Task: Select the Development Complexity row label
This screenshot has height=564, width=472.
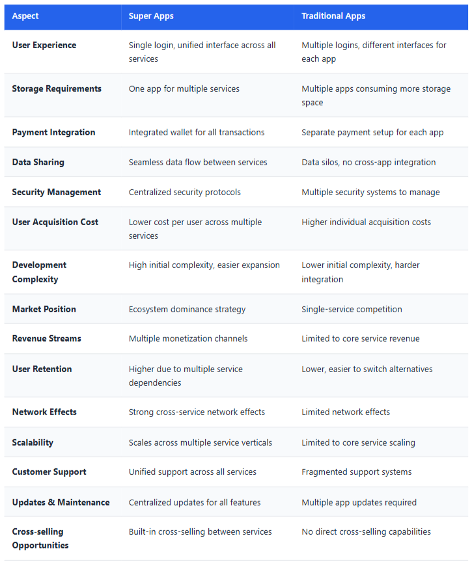Action: point(39,272)
